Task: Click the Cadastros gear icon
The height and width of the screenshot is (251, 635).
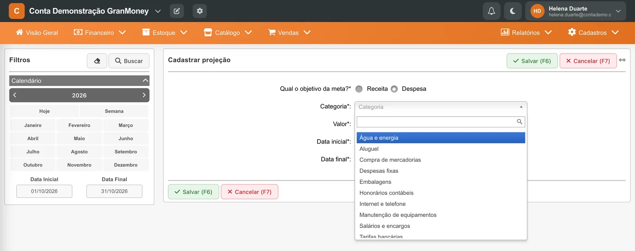Action: pyautogui.click(x=572, y=32)
